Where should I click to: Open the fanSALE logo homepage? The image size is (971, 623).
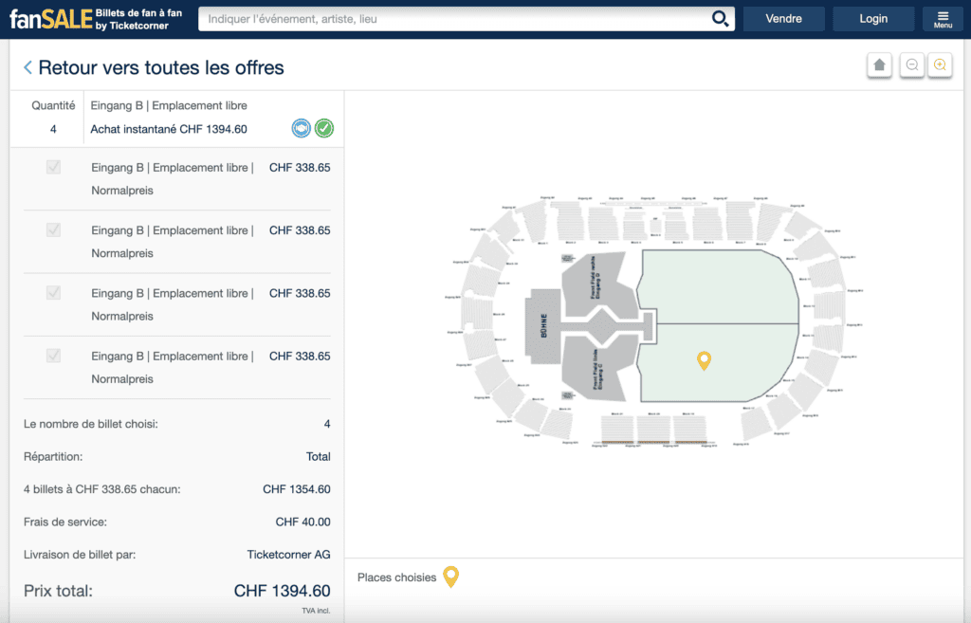(47, 18)
